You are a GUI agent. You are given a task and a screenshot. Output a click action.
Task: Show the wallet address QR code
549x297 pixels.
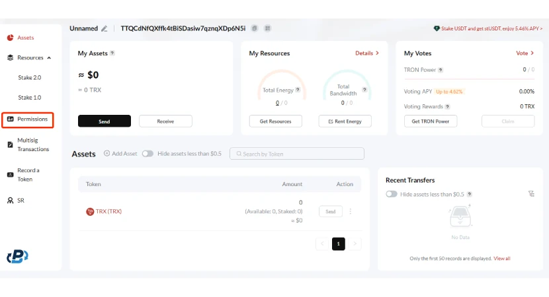click(267, 28)
